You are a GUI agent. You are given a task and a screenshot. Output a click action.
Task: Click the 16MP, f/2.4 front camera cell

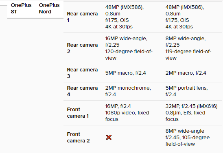[127, 112]
